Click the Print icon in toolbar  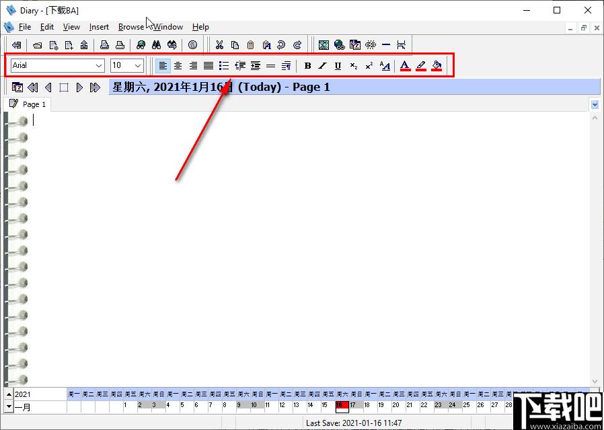(x=120, y=45)
